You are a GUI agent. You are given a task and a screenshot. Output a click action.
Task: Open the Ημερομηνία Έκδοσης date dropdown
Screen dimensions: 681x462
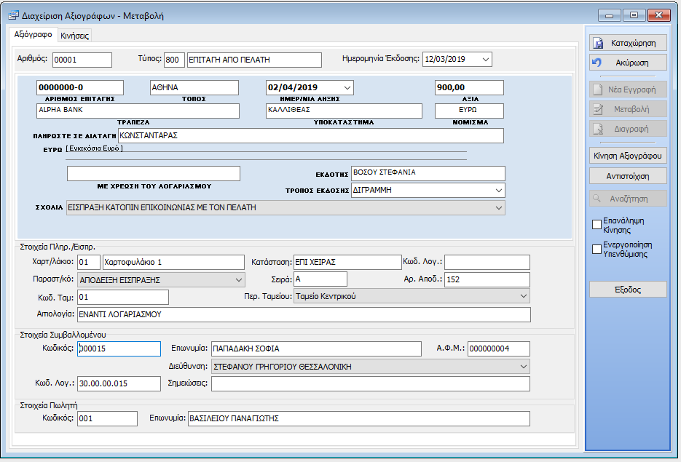486,60
